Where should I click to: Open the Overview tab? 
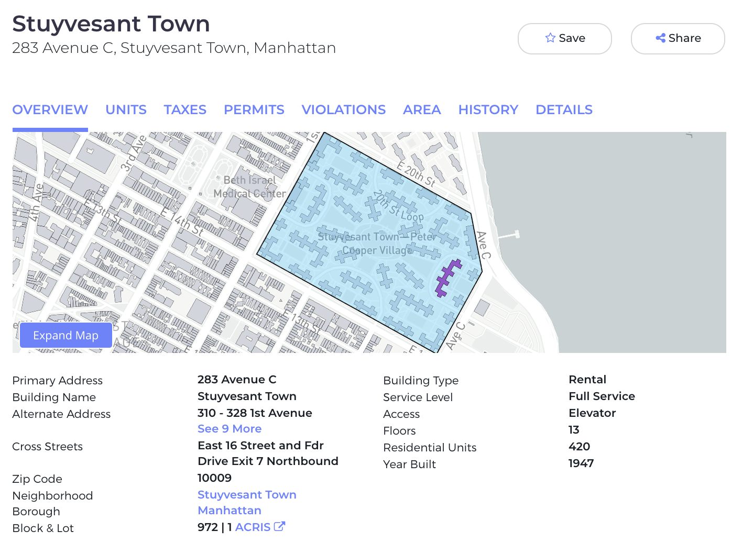(x=50, y=109)
